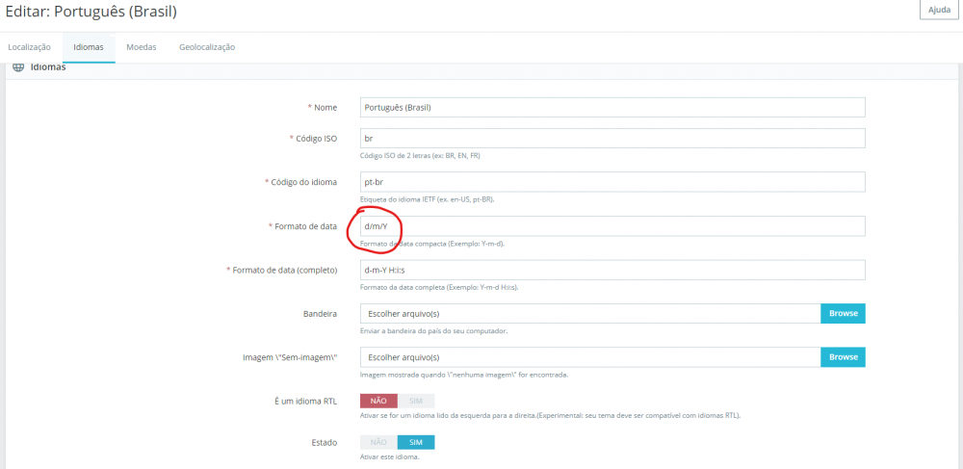Select the Idiomas tab

89,47
